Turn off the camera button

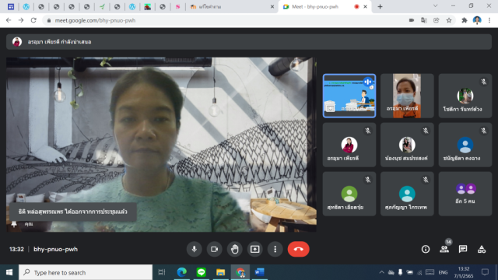point(215,249)
